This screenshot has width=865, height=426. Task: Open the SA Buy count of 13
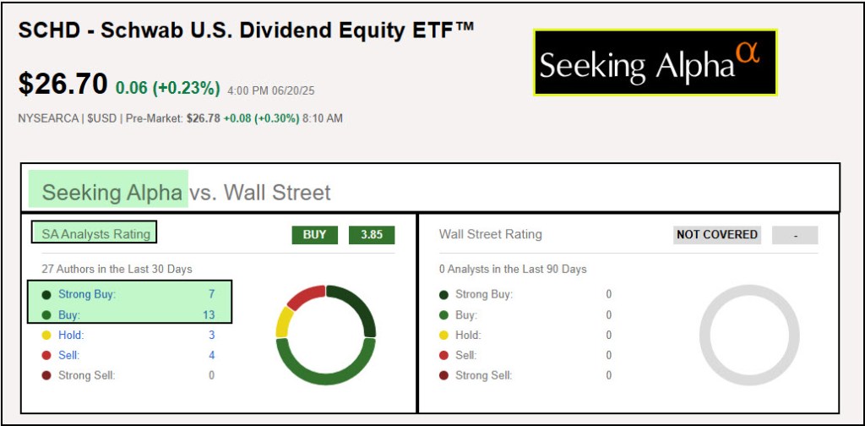click(x=209, y=315)
